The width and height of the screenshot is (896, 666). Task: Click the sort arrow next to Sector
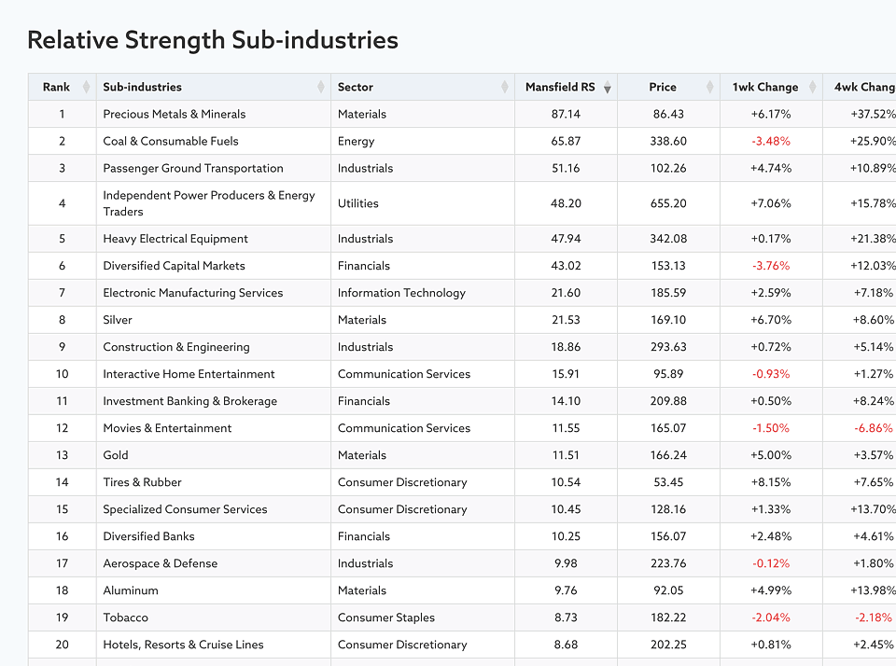(505, 87)
